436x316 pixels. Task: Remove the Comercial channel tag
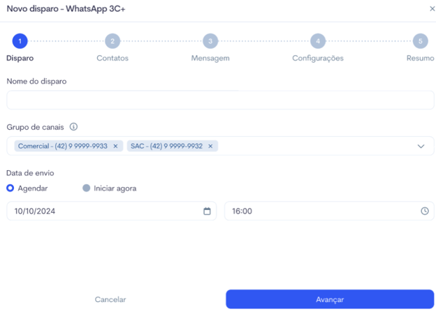coord(116,146)
